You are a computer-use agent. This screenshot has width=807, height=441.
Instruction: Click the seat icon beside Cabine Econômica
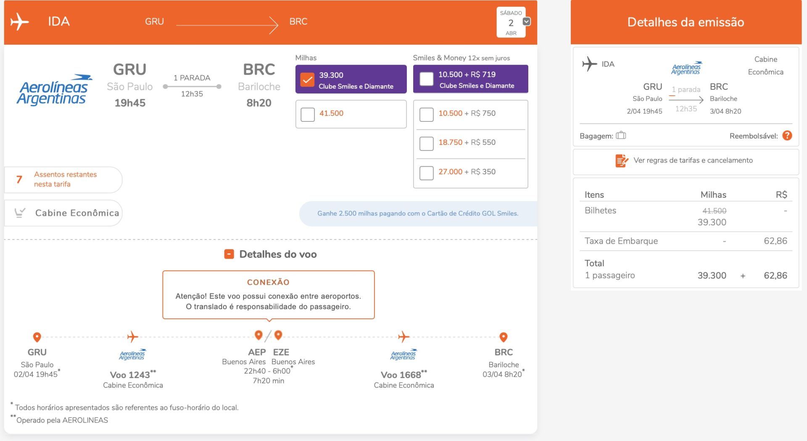20,213
